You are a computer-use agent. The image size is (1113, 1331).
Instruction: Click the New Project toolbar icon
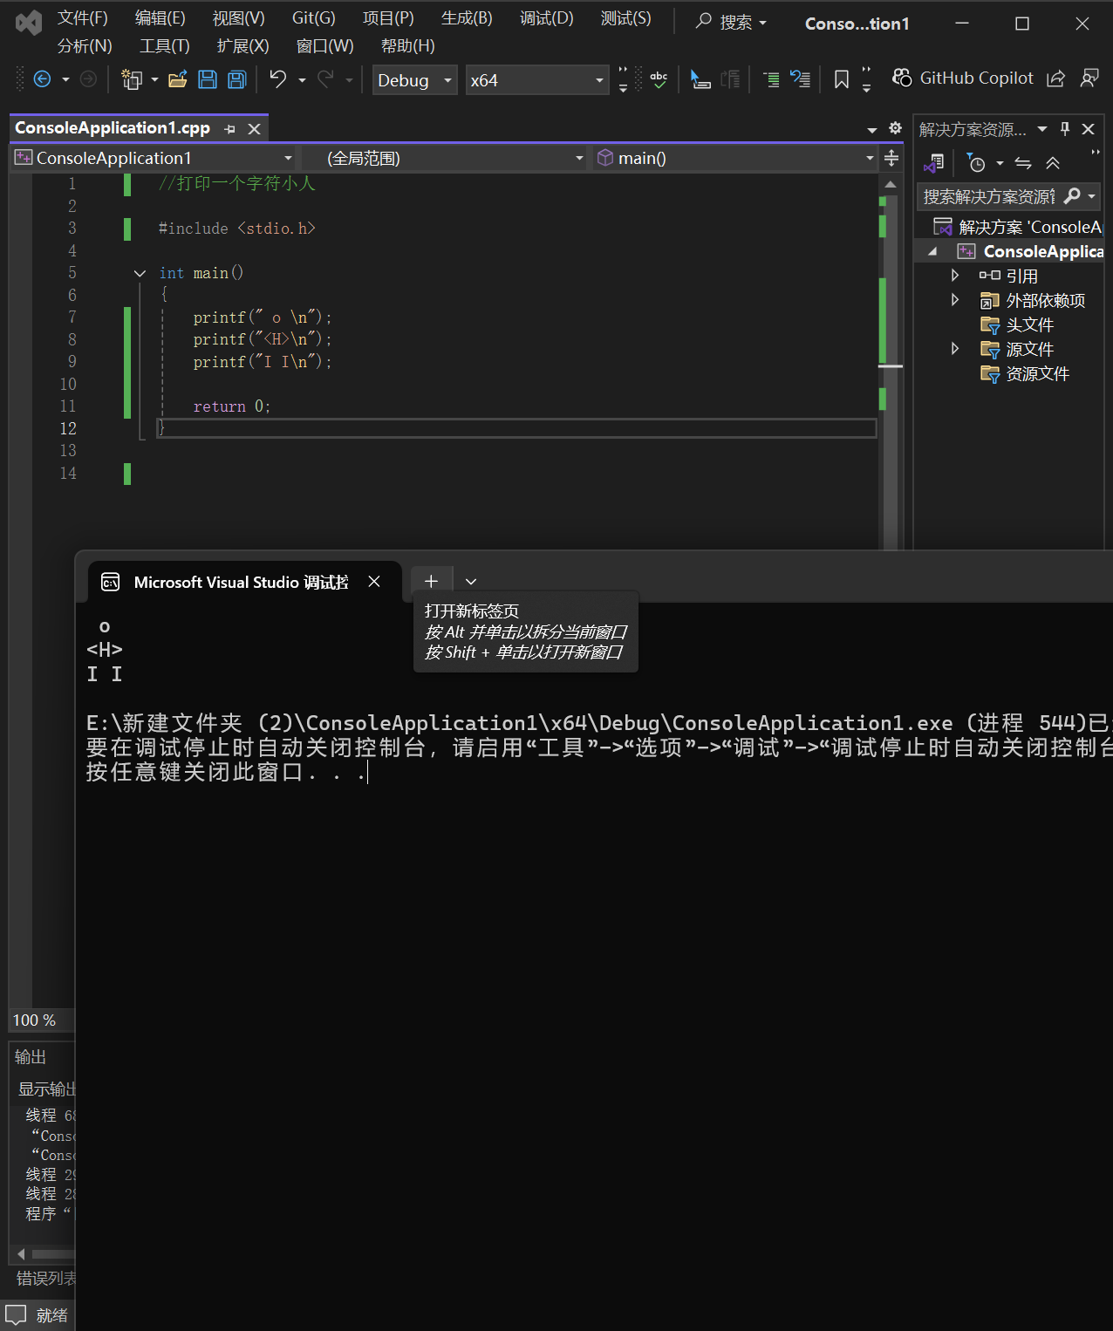point(132,79)
